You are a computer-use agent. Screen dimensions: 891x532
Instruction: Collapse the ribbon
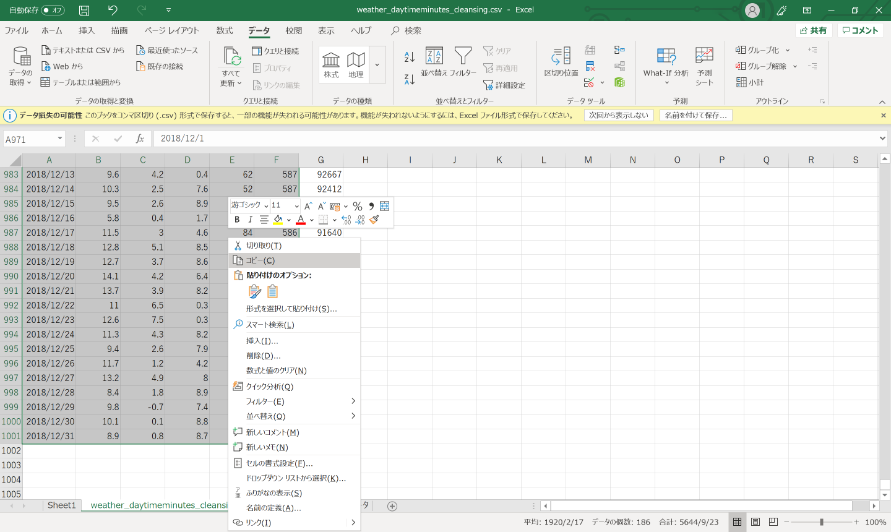pos(882,101)
